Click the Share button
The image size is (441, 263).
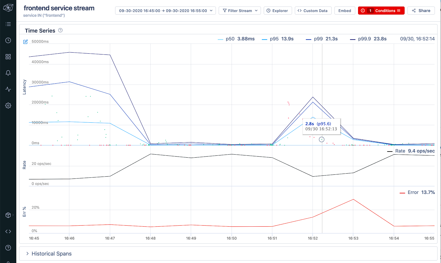421,11
